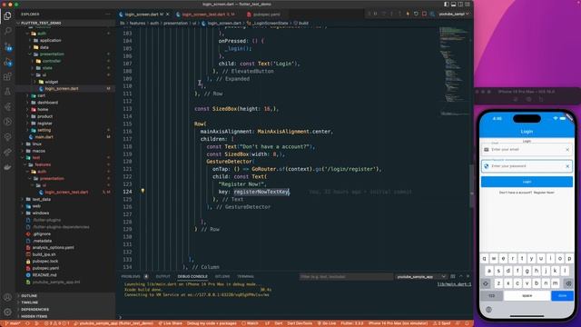Select the login_screen.dart editor tab
This screenshot has height=327, width=581.
141,15
